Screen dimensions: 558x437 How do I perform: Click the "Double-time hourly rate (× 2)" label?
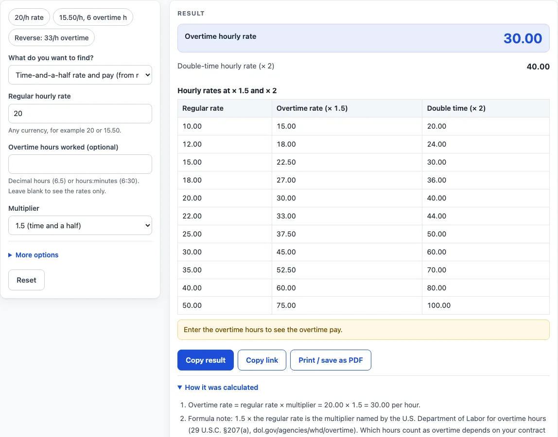(x=226, y=66)
